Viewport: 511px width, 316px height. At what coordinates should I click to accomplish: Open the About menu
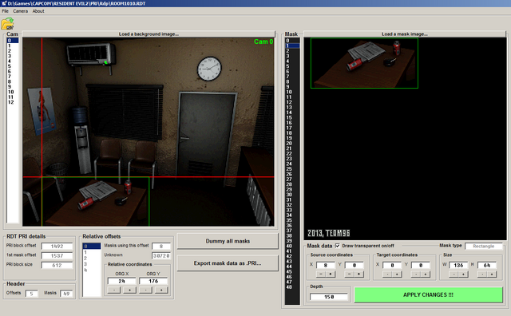point(38,11)
